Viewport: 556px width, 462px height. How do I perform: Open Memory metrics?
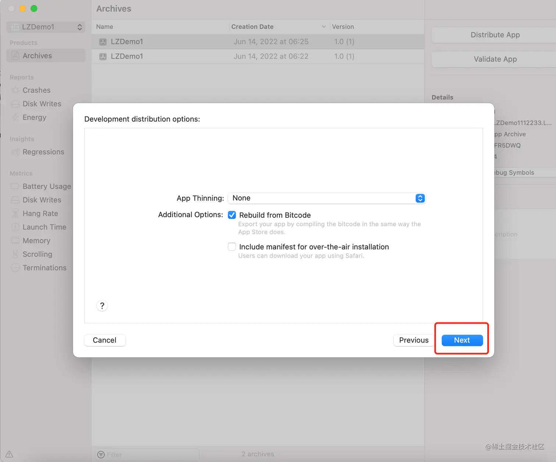(x=36, y=241)
